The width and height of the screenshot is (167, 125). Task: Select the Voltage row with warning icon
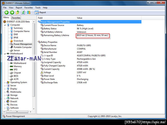(89, 72)
